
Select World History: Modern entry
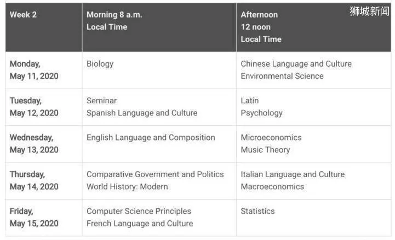(x=127, y=187)
